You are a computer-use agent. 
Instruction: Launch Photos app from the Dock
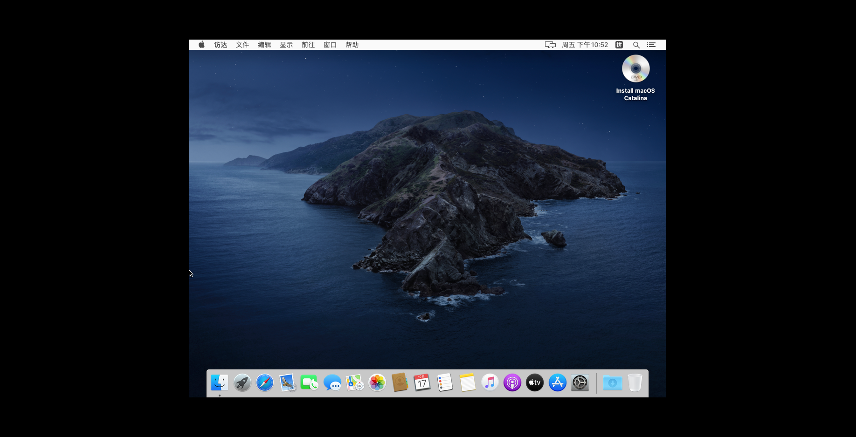377,383
